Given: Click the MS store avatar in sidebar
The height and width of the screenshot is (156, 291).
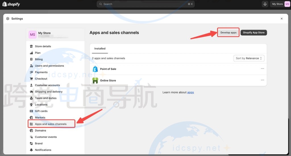Looking at the screenshot, I should [x=32, y=34].
